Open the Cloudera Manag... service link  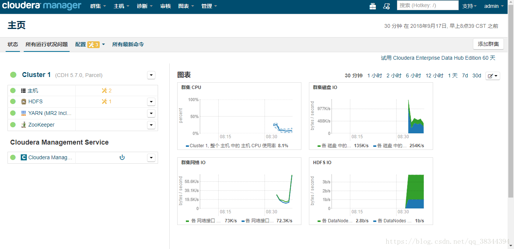click(50, 157)
